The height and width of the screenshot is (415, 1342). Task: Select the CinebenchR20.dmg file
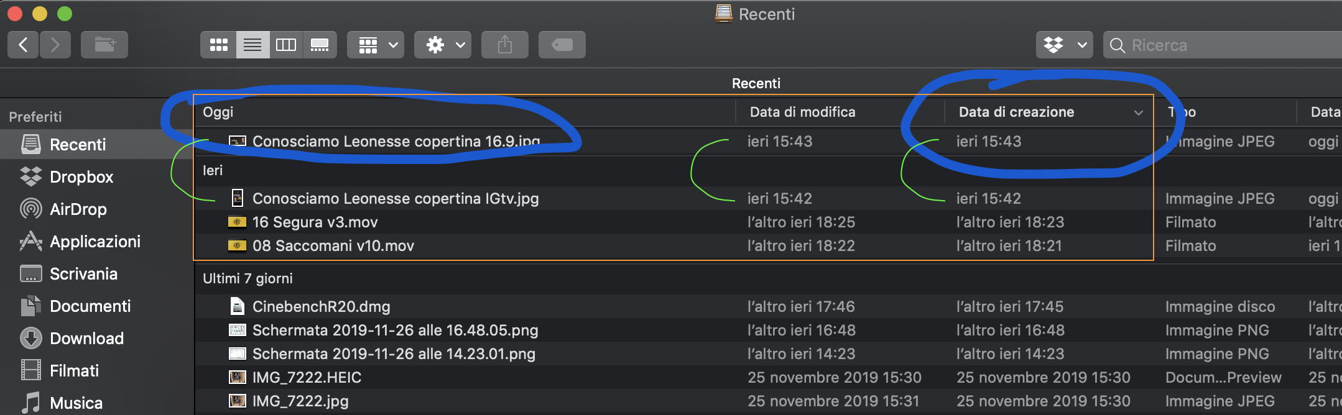[x=321, y=306]
